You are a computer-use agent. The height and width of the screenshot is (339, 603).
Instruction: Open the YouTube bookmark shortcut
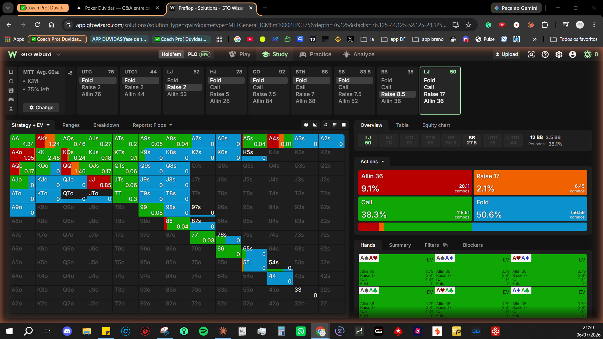250,39
